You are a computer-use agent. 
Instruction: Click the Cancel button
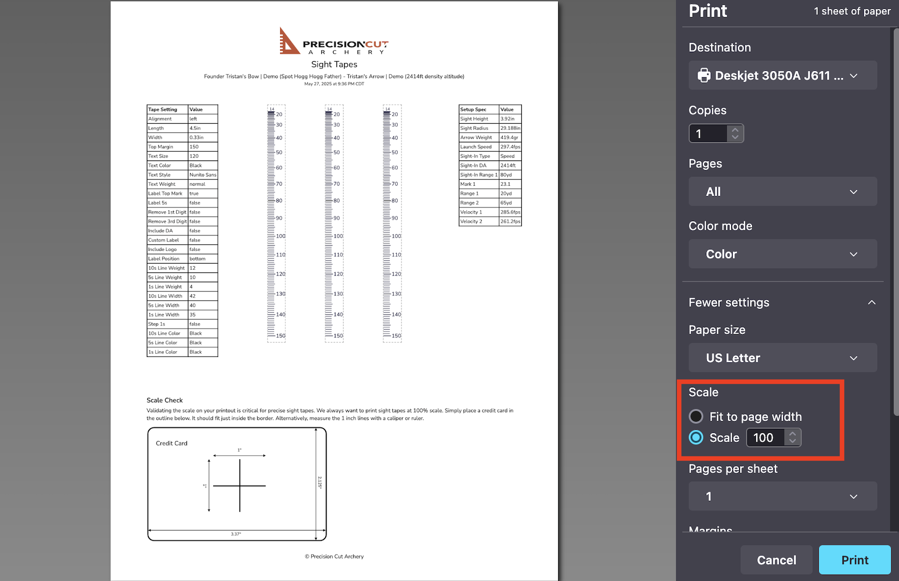click(776, 560)
